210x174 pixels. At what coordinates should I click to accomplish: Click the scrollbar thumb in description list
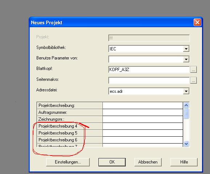(186, 113)
